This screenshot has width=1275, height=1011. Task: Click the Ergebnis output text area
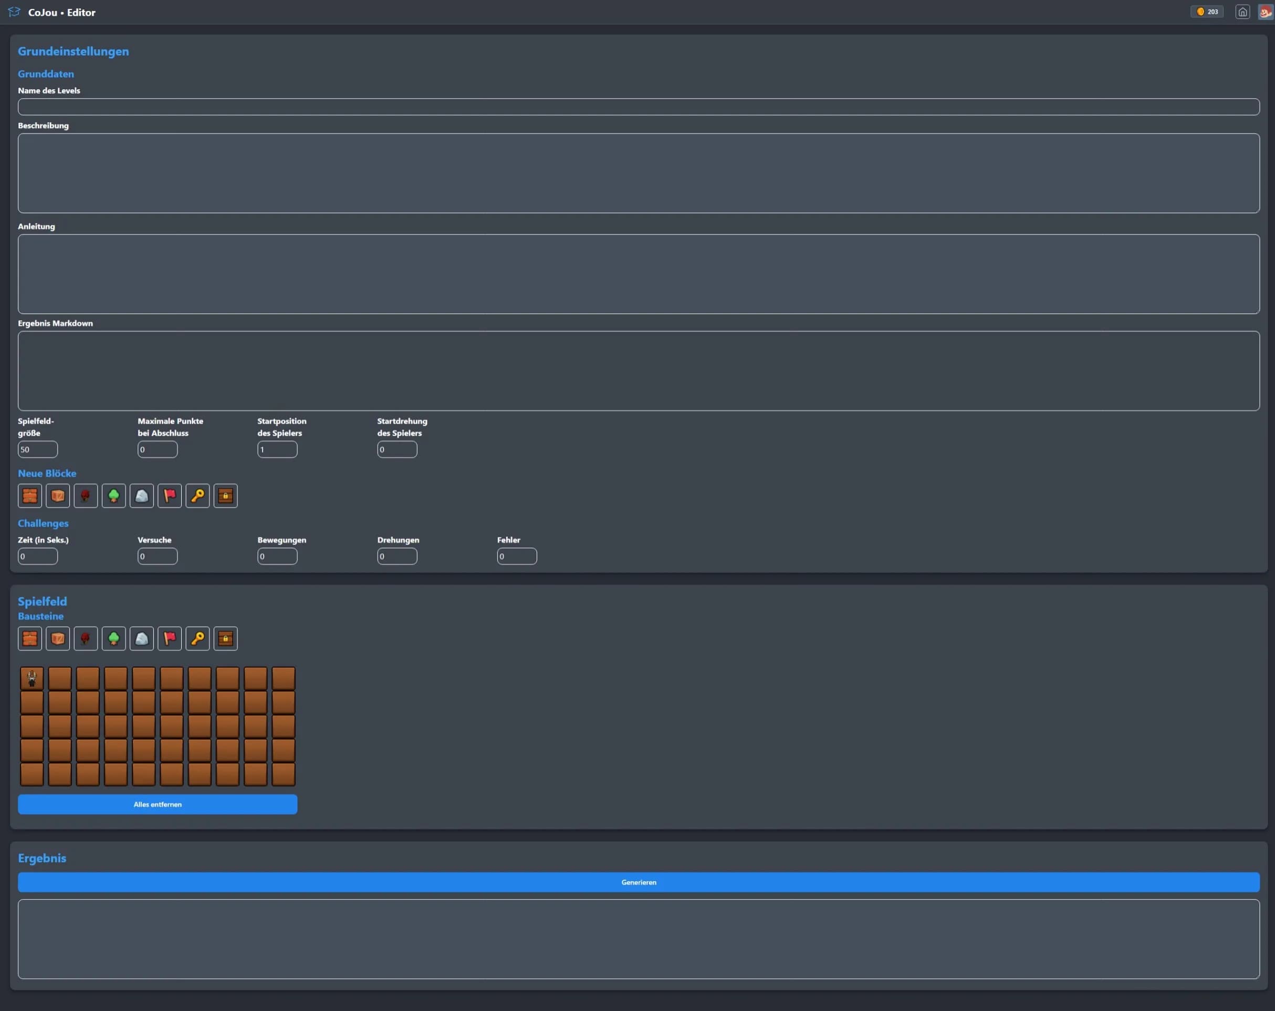point(639,939)
